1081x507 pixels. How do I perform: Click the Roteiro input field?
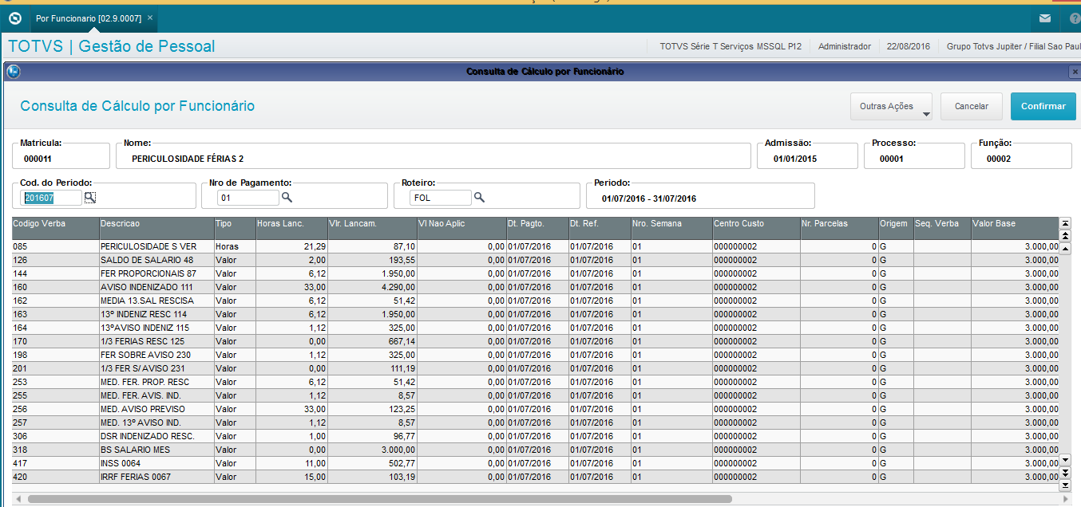click(x=441, y=197)
